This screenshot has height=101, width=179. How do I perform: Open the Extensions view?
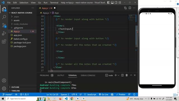point(4,42)
